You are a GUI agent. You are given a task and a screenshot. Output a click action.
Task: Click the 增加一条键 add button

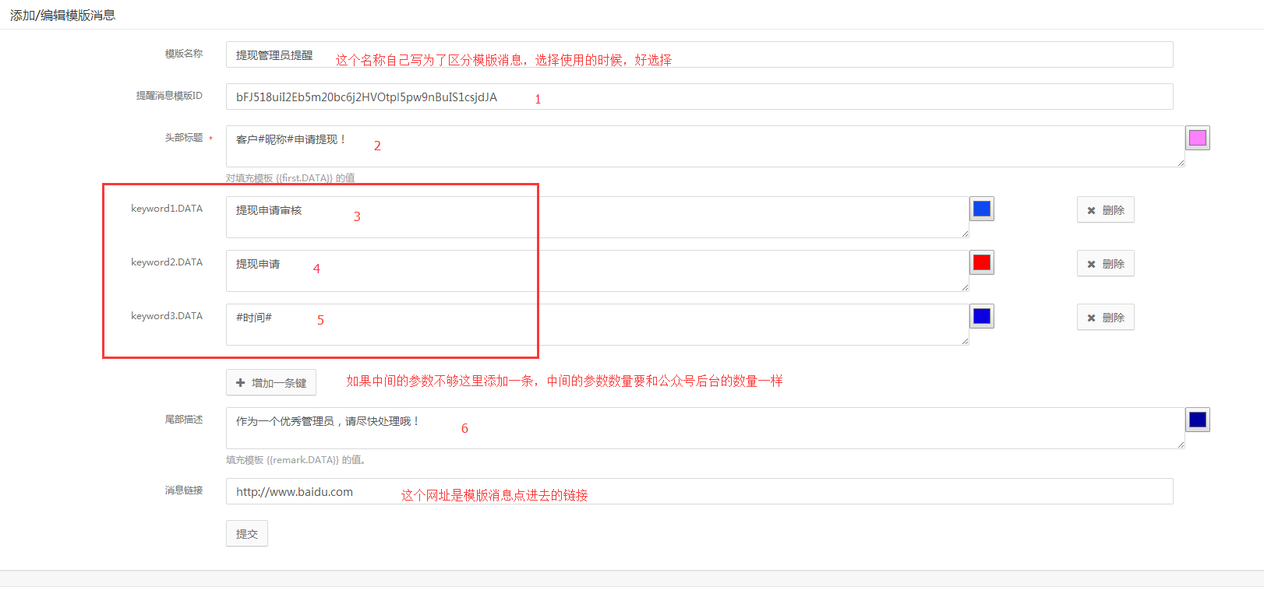[x=271, y=383]
